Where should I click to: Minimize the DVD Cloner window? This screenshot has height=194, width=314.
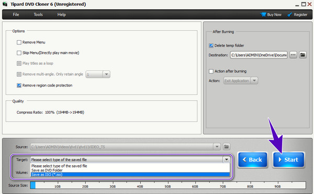pos(297,5)
